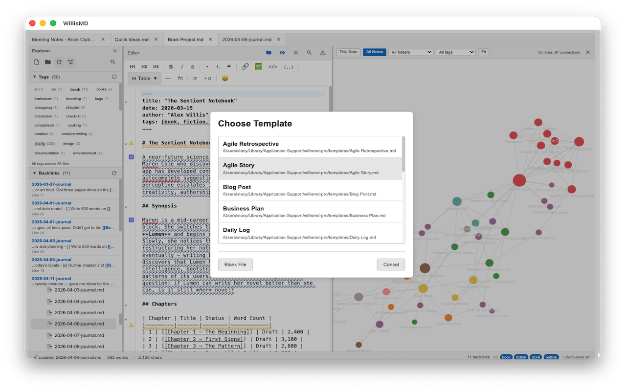Click the Explorer search magnifier icon
The width and height of the screenshot is (626, 391).
coord(113,62)
